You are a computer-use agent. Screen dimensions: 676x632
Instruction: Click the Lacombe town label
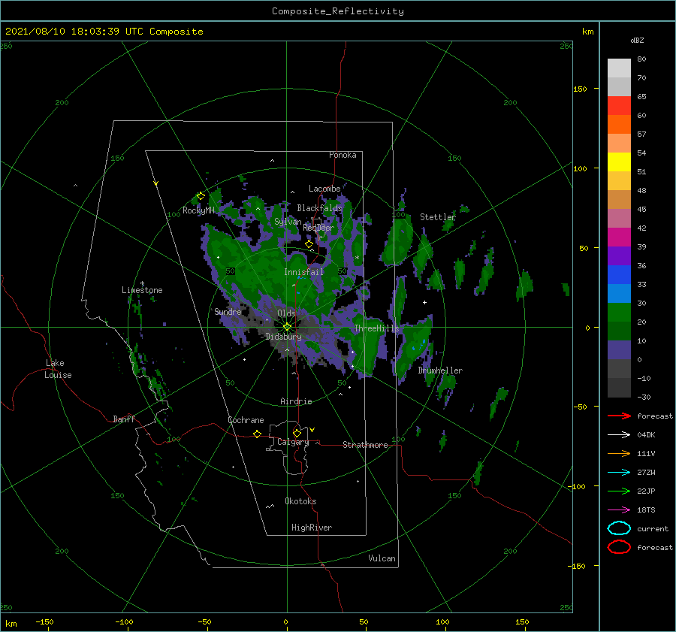pyautogui.click(x=324, y=189)
